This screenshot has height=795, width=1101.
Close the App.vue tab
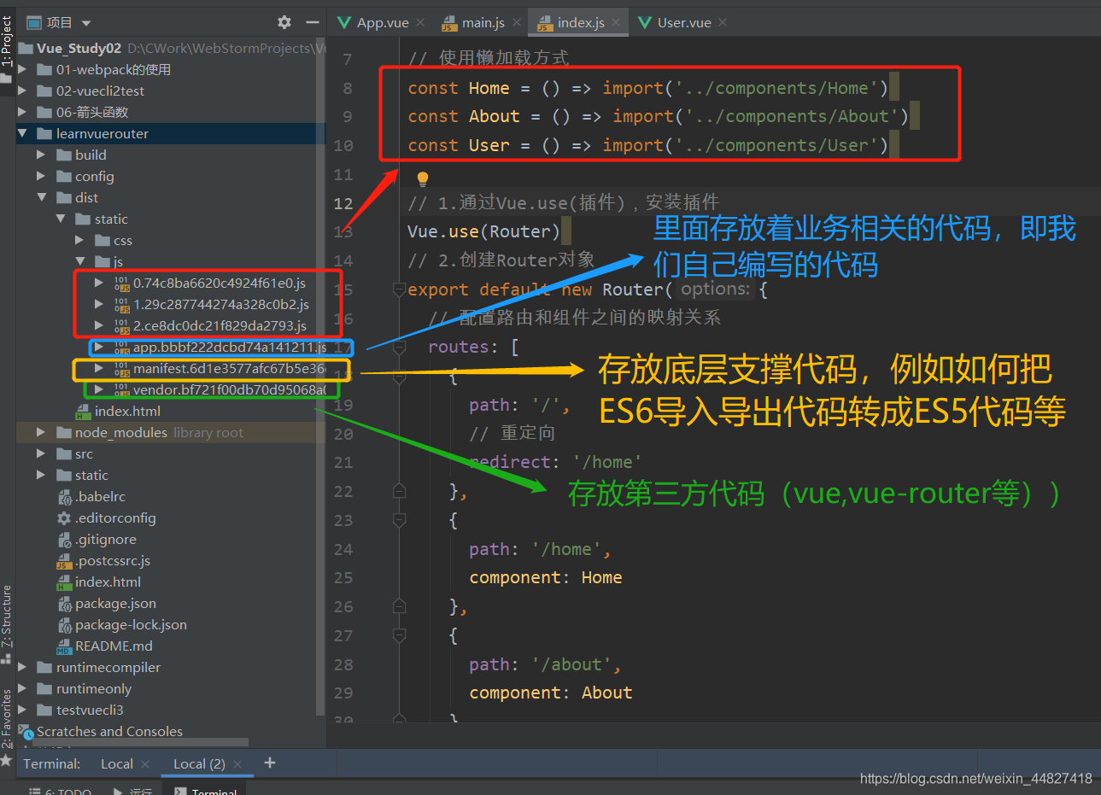point(421,22)
